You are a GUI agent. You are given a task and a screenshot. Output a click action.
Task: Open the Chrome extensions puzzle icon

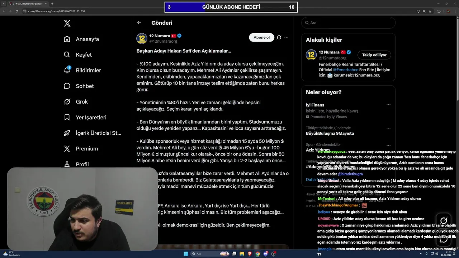[439, 11]
